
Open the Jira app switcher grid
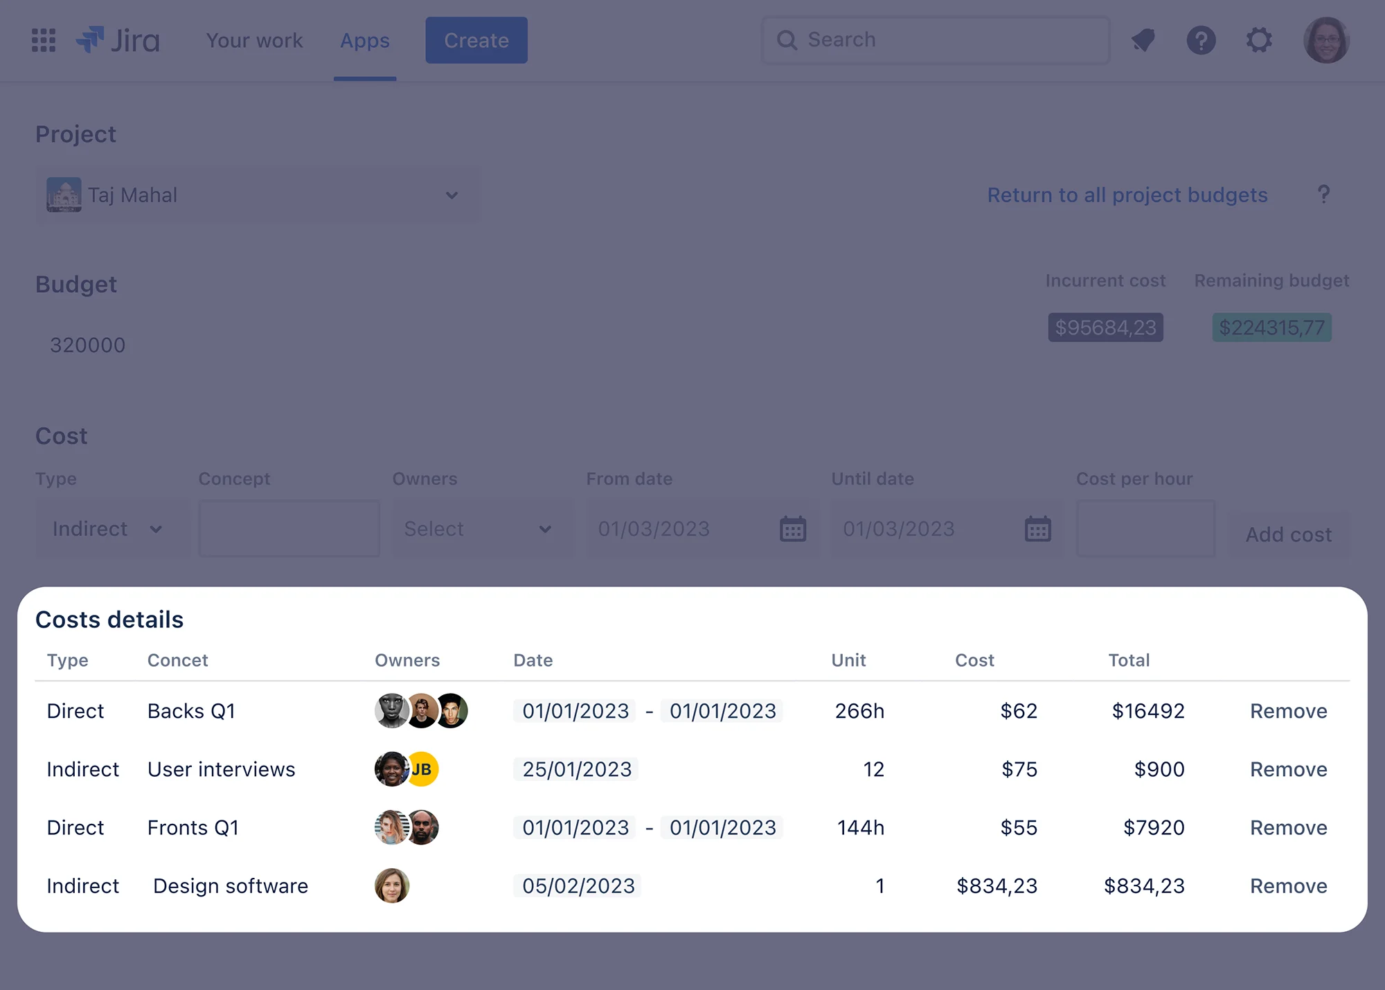(43, 40)
